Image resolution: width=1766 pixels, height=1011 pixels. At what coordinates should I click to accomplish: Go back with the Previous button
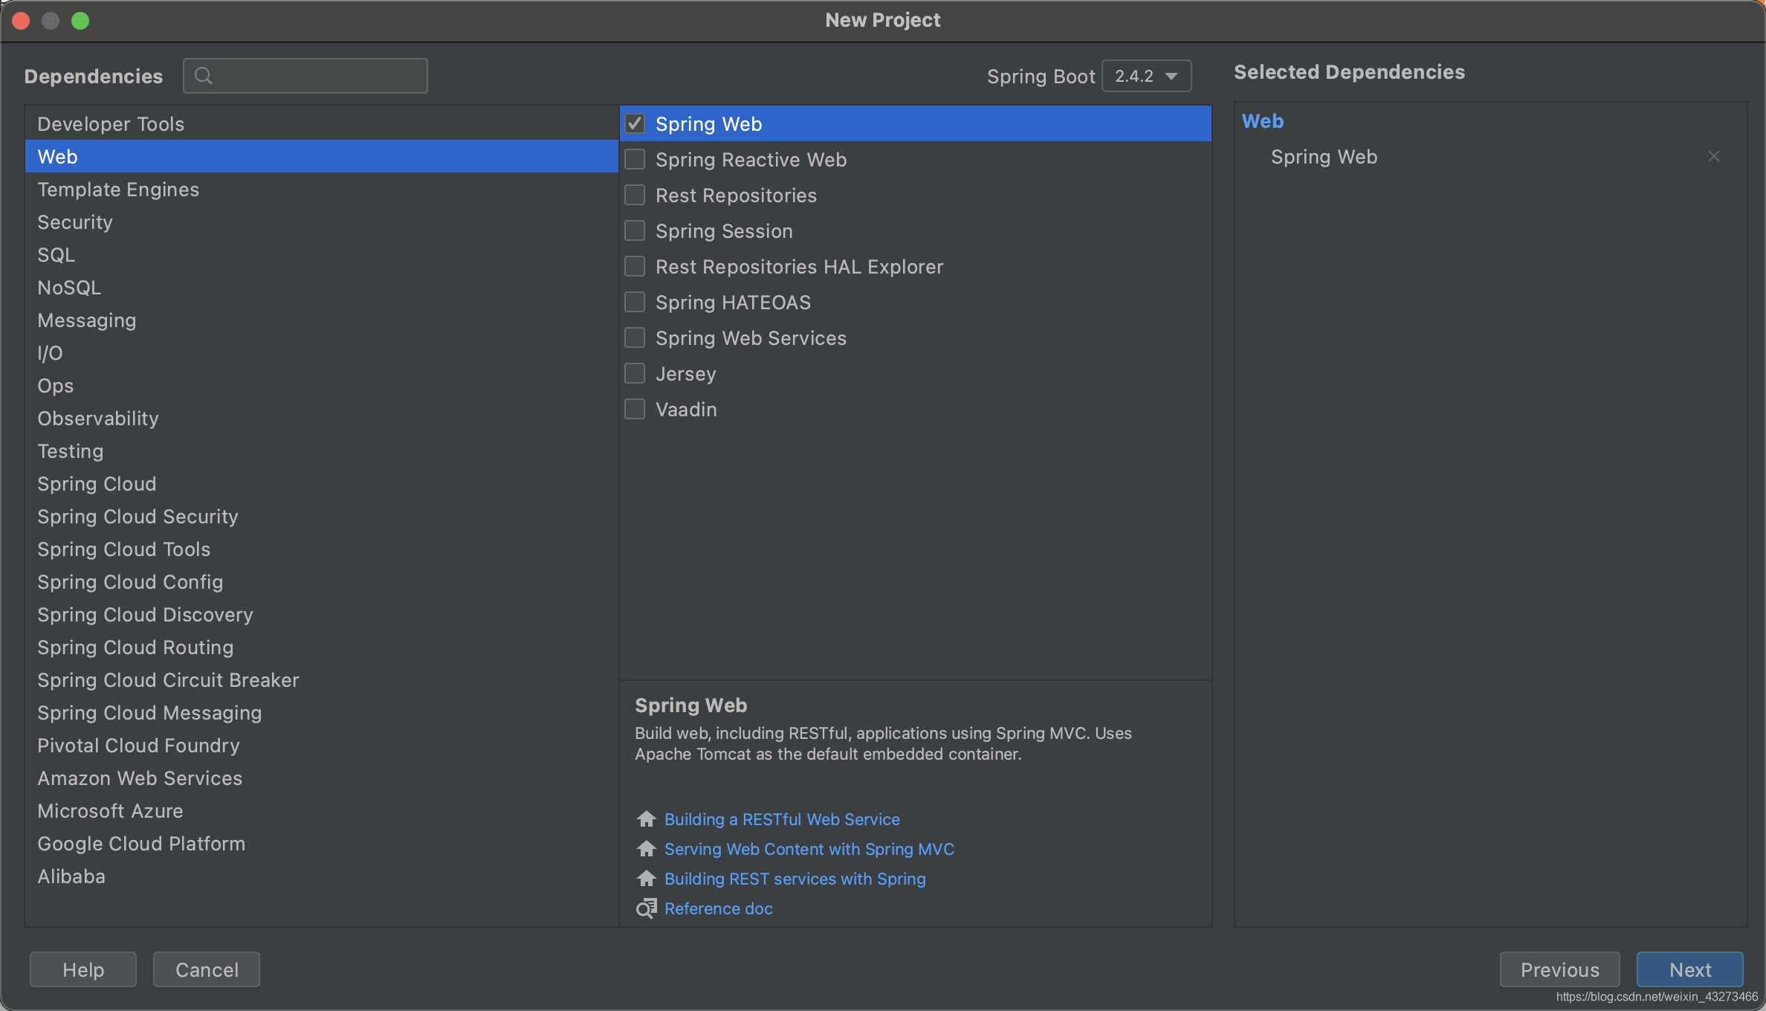(x=1559, y=969)
